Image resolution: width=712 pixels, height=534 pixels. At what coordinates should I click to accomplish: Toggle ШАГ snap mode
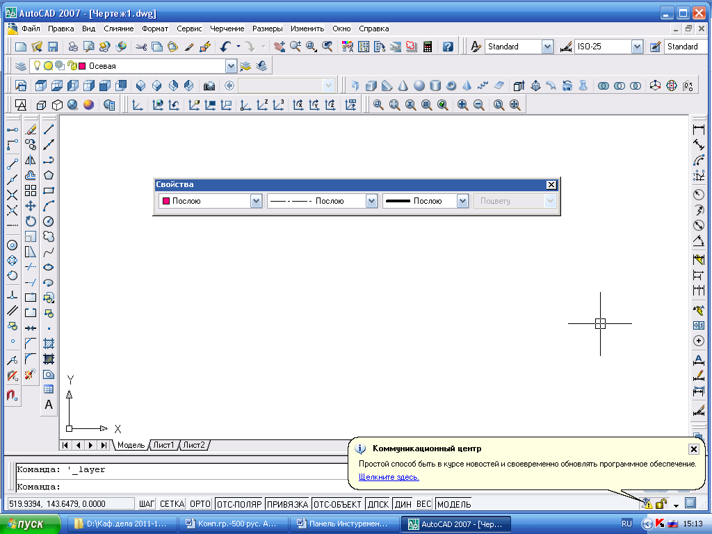click(x=147, y=503)
